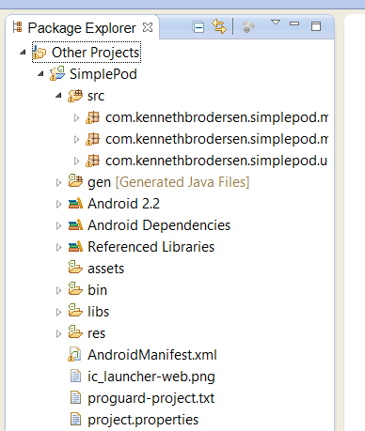Select the ic_launcher-web.png file name
This screenshot has width=365, height=431.
click(x=151, y=377)
